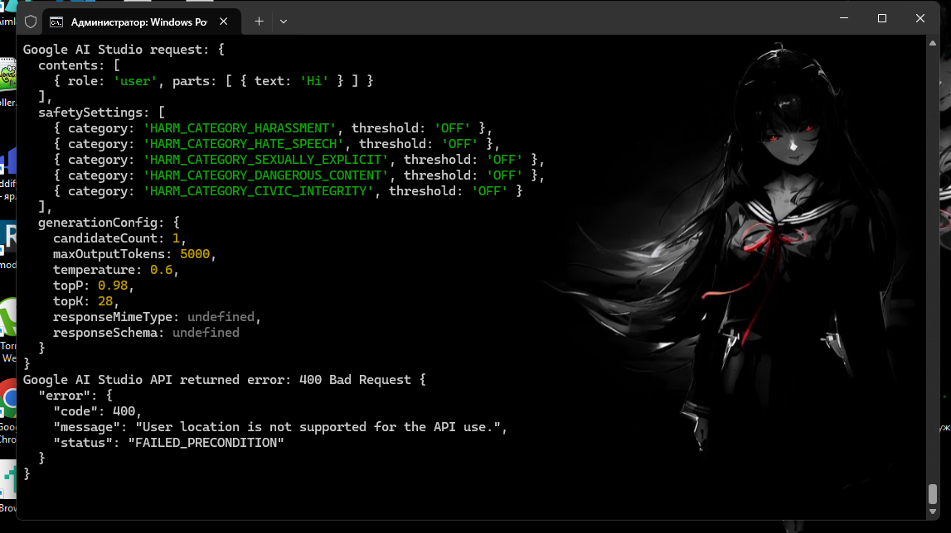Click the 'HARM_CATEGORY_HARASSMENT' text
Image resolution: width=951 pixels, height=533 pixels.
(240, 128)
